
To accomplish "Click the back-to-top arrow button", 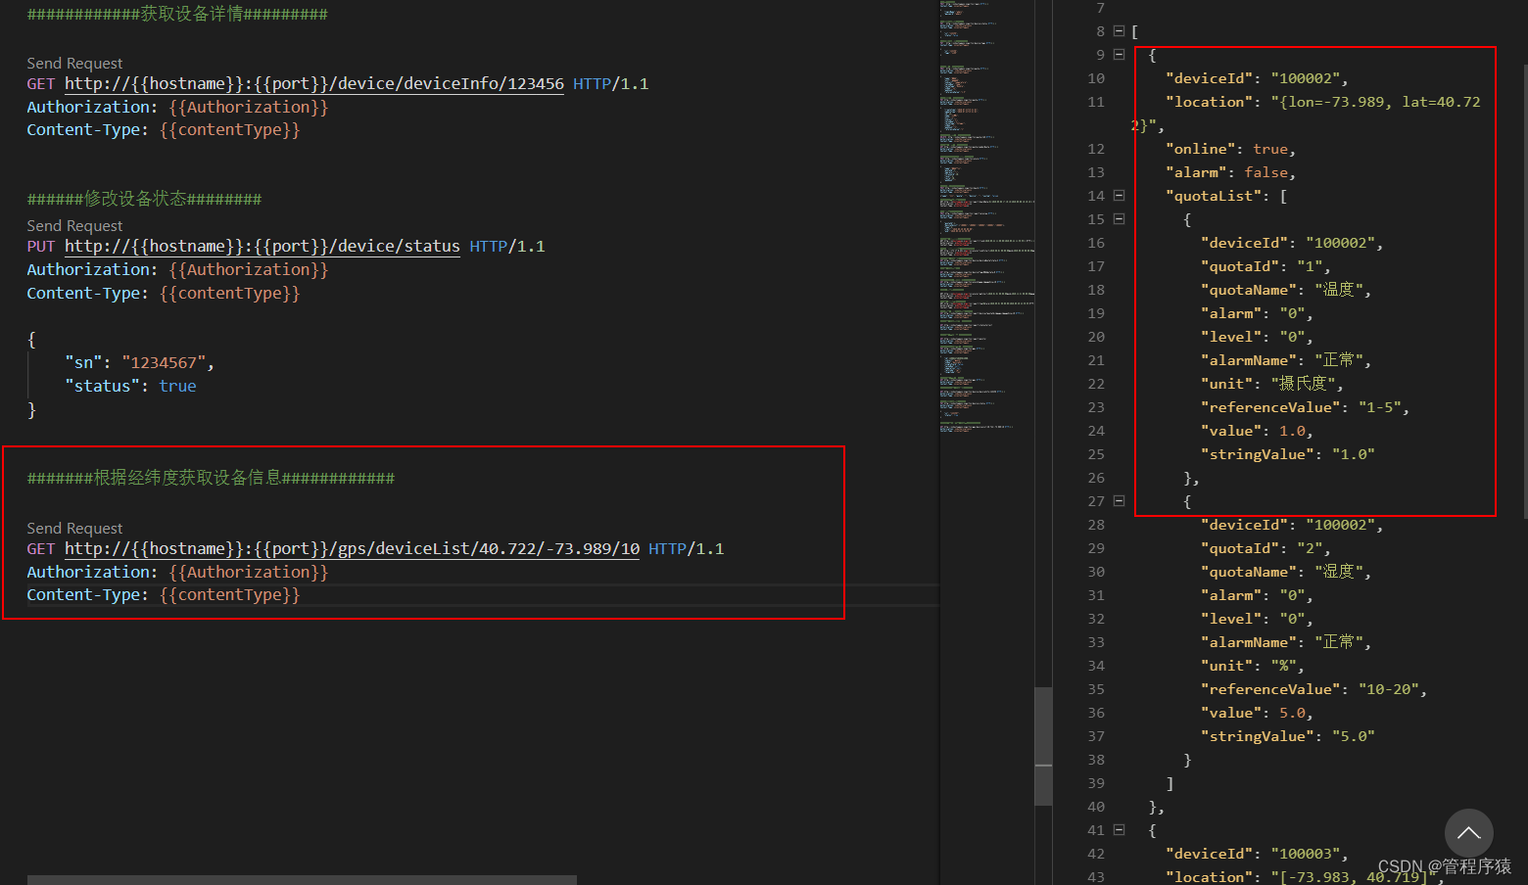I will pos(1468,833).
